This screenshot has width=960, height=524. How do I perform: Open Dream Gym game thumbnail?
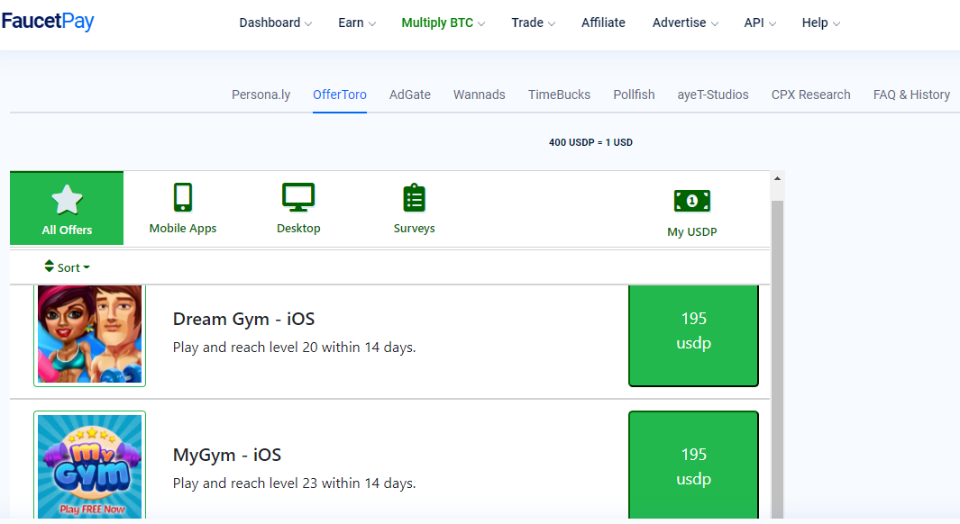click(x=89, y=334)
